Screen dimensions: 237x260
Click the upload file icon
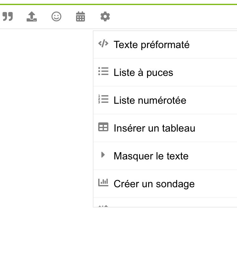[32, 16]
